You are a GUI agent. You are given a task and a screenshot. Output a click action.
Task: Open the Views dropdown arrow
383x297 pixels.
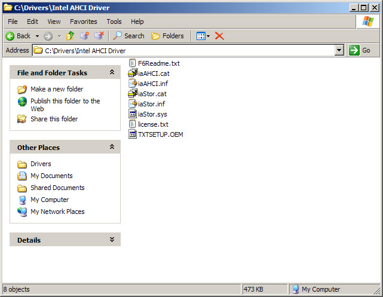[x=208, y=36]
